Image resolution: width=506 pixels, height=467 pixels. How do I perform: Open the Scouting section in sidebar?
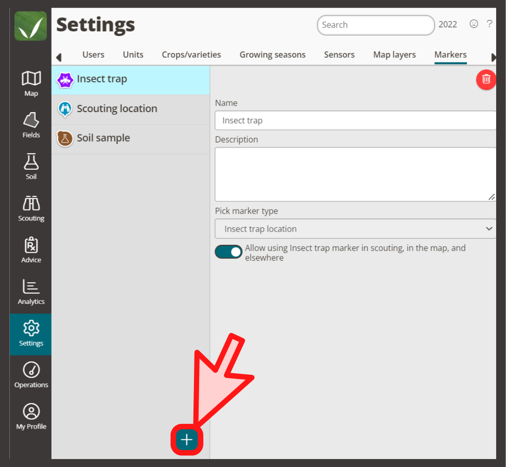pos(31,209)
